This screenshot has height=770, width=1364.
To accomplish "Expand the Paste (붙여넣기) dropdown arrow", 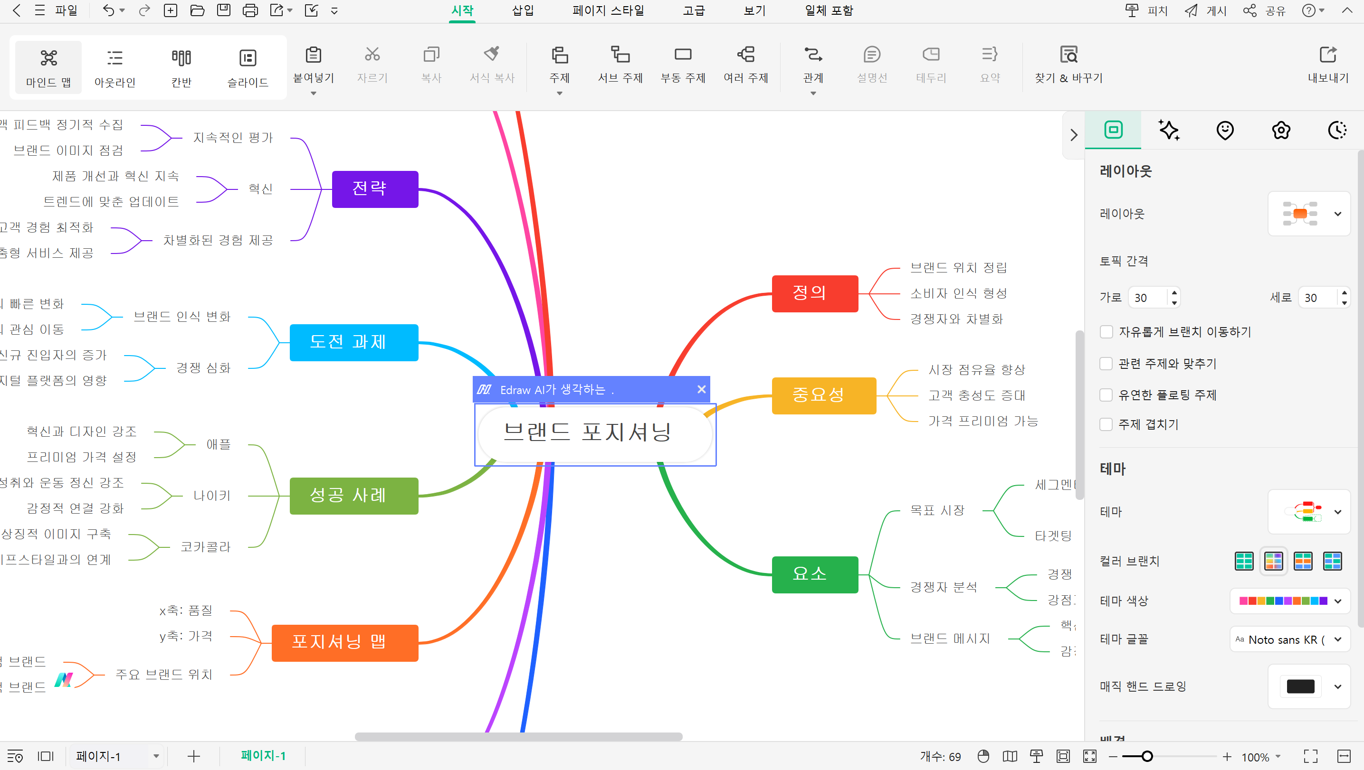I will pos(314,94).
